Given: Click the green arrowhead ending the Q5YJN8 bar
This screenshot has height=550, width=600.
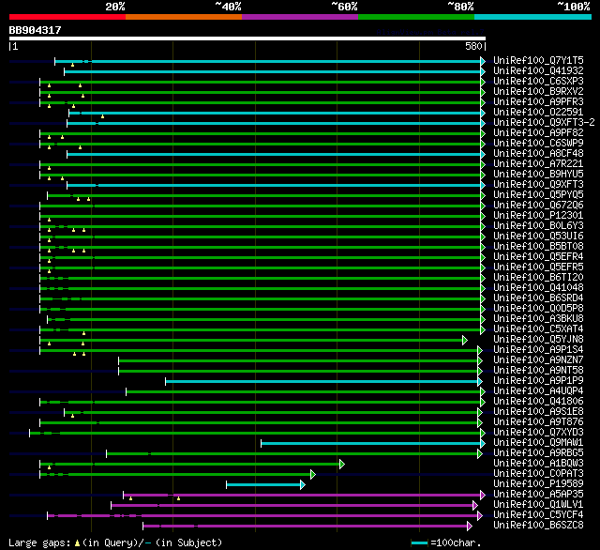Looking at the screenshot, I should click(465, 340).
